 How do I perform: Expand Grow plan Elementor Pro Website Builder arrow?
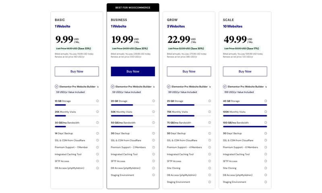[x=210, y=87]
